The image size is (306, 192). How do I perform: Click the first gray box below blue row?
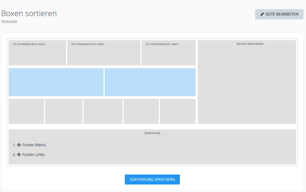tap(26, 111)
